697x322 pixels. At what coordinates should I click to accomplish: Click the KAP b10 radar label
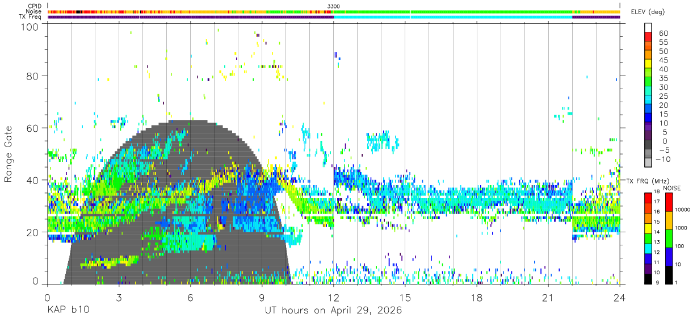[68, 311]
